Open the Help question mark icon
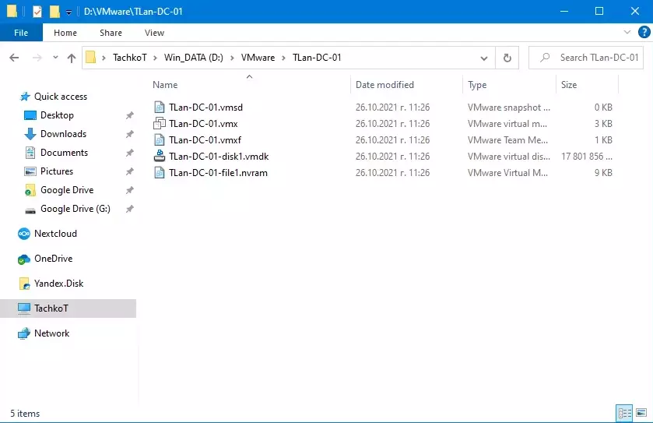 [x=644, y=32]
